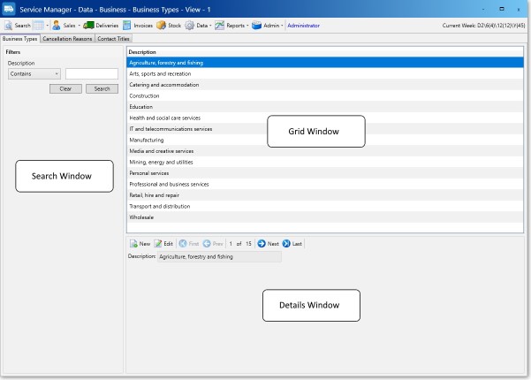Click the New record icon
Image resolution: width=531 pixels, height=380 pixels.
[x=133, y=244]
